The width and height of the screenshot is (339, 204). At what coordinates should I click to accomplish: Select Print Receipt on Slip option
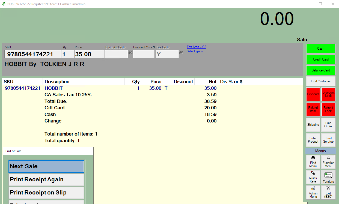pos(46,193)
